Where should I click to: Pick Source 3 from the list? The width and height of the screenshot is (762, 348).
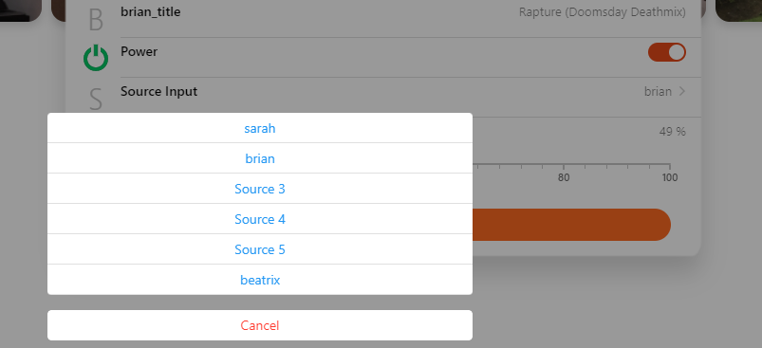click(260, 189)
